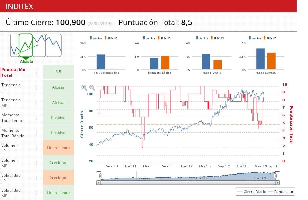Grab the left handle of the range navigator
The image size is (308, 200).
coord(101,176)
